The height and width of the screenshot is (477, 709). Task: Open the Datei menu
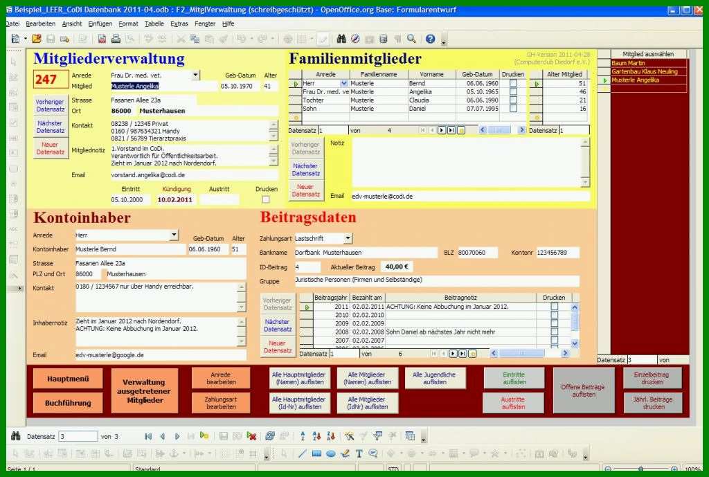12,24
